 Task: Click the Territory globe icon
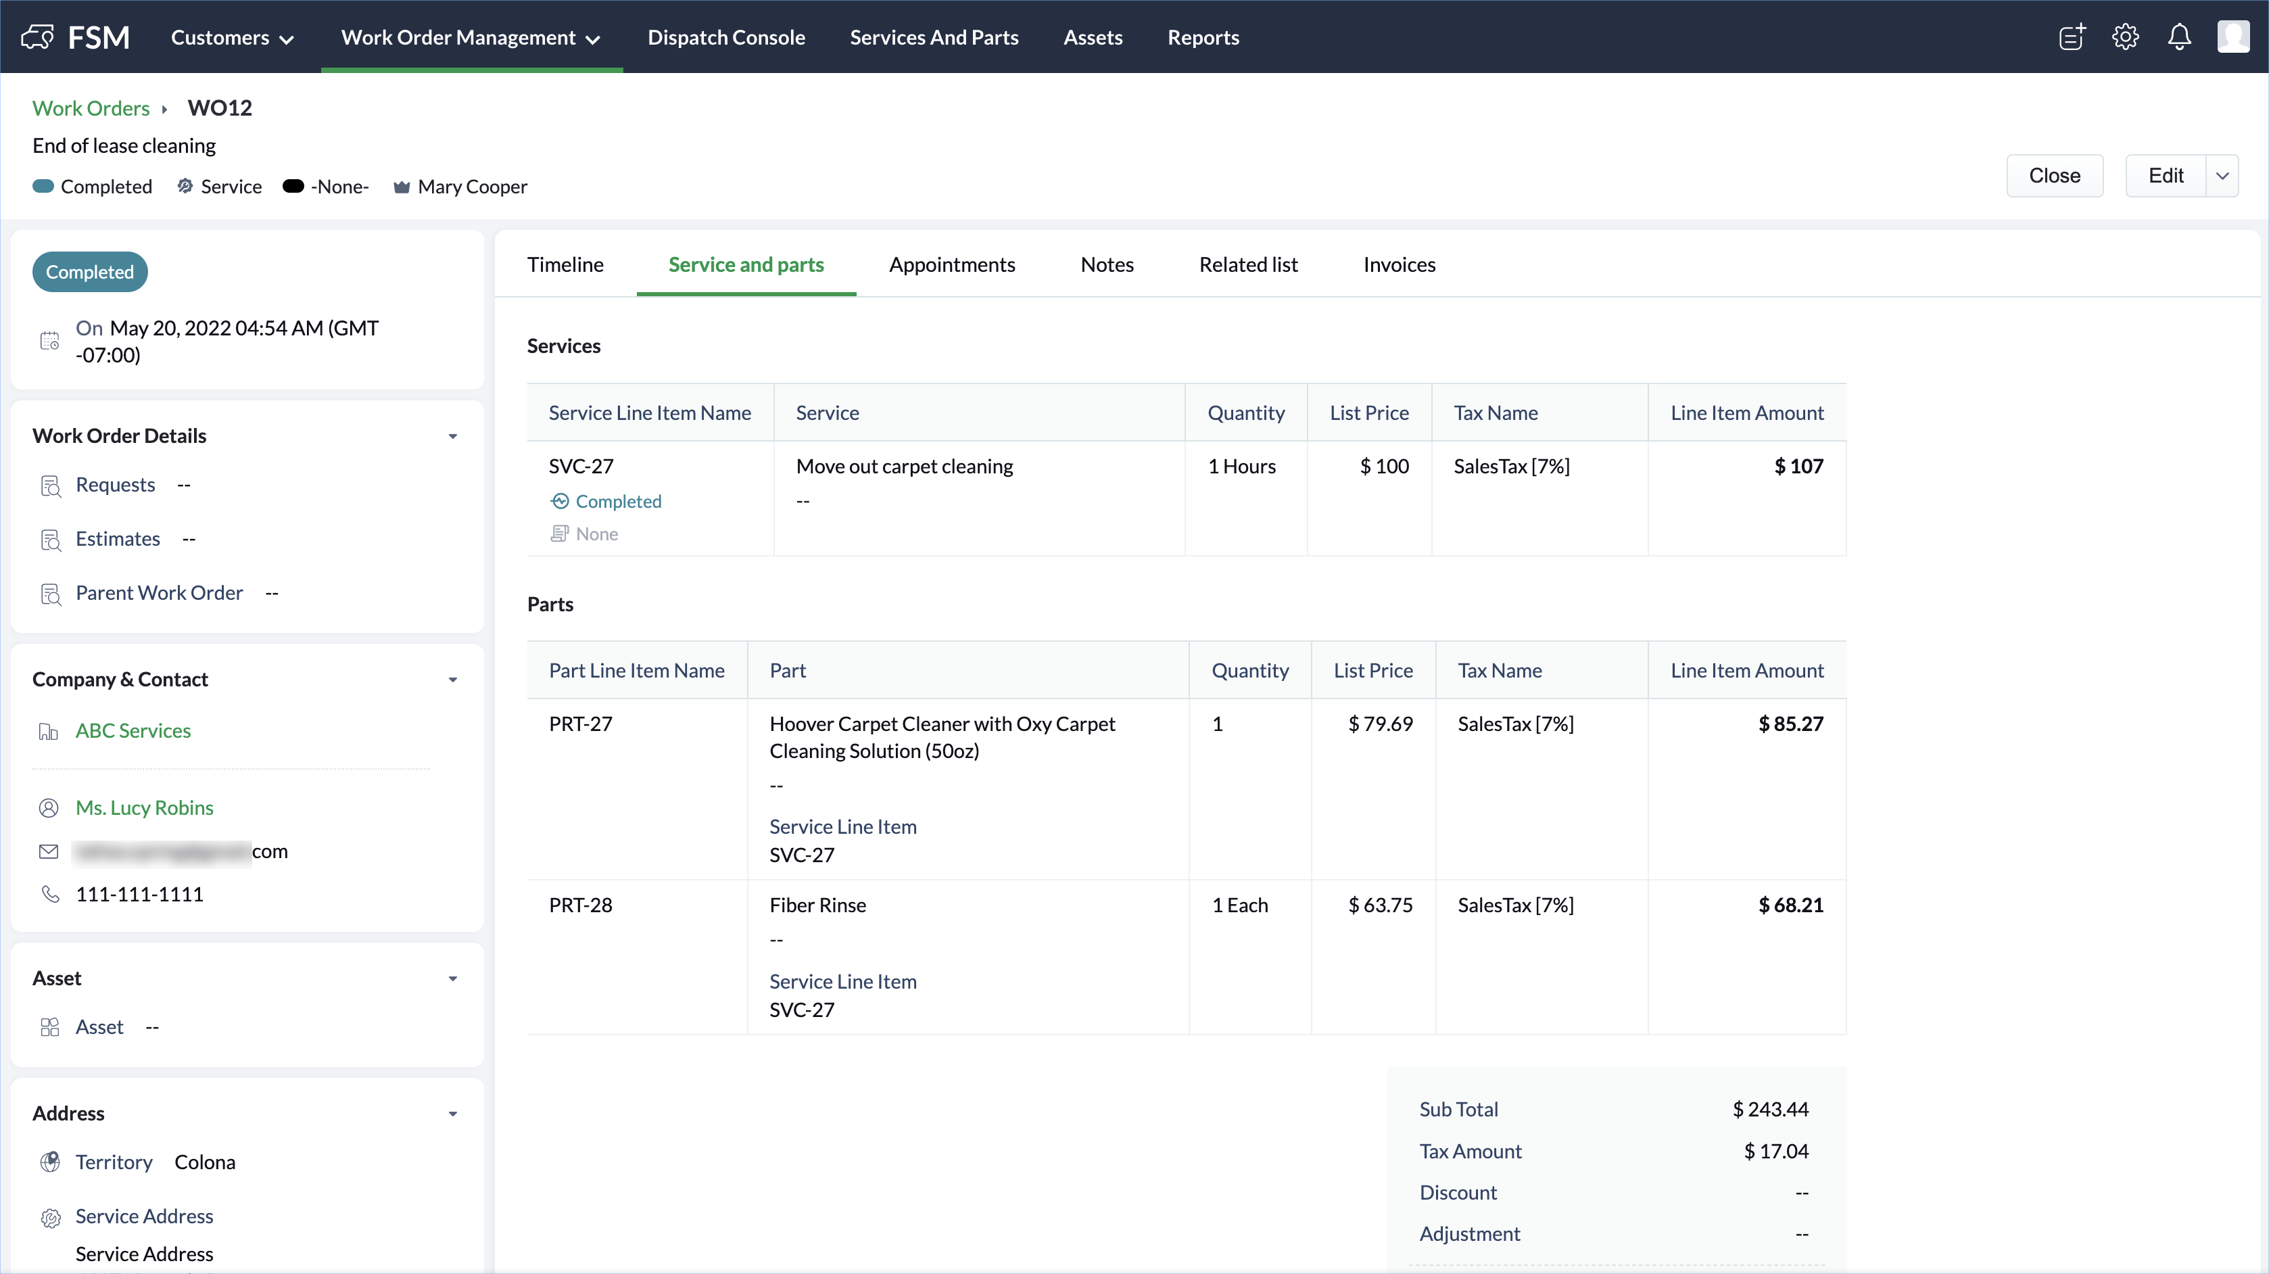(50, 1162)
